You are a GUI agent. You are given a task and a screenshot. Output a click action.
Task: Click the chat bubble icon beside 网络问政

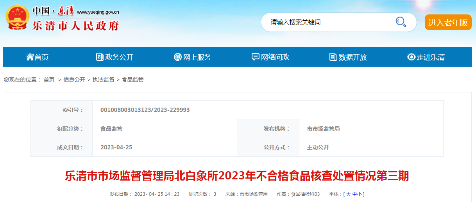tap(255, 57)
